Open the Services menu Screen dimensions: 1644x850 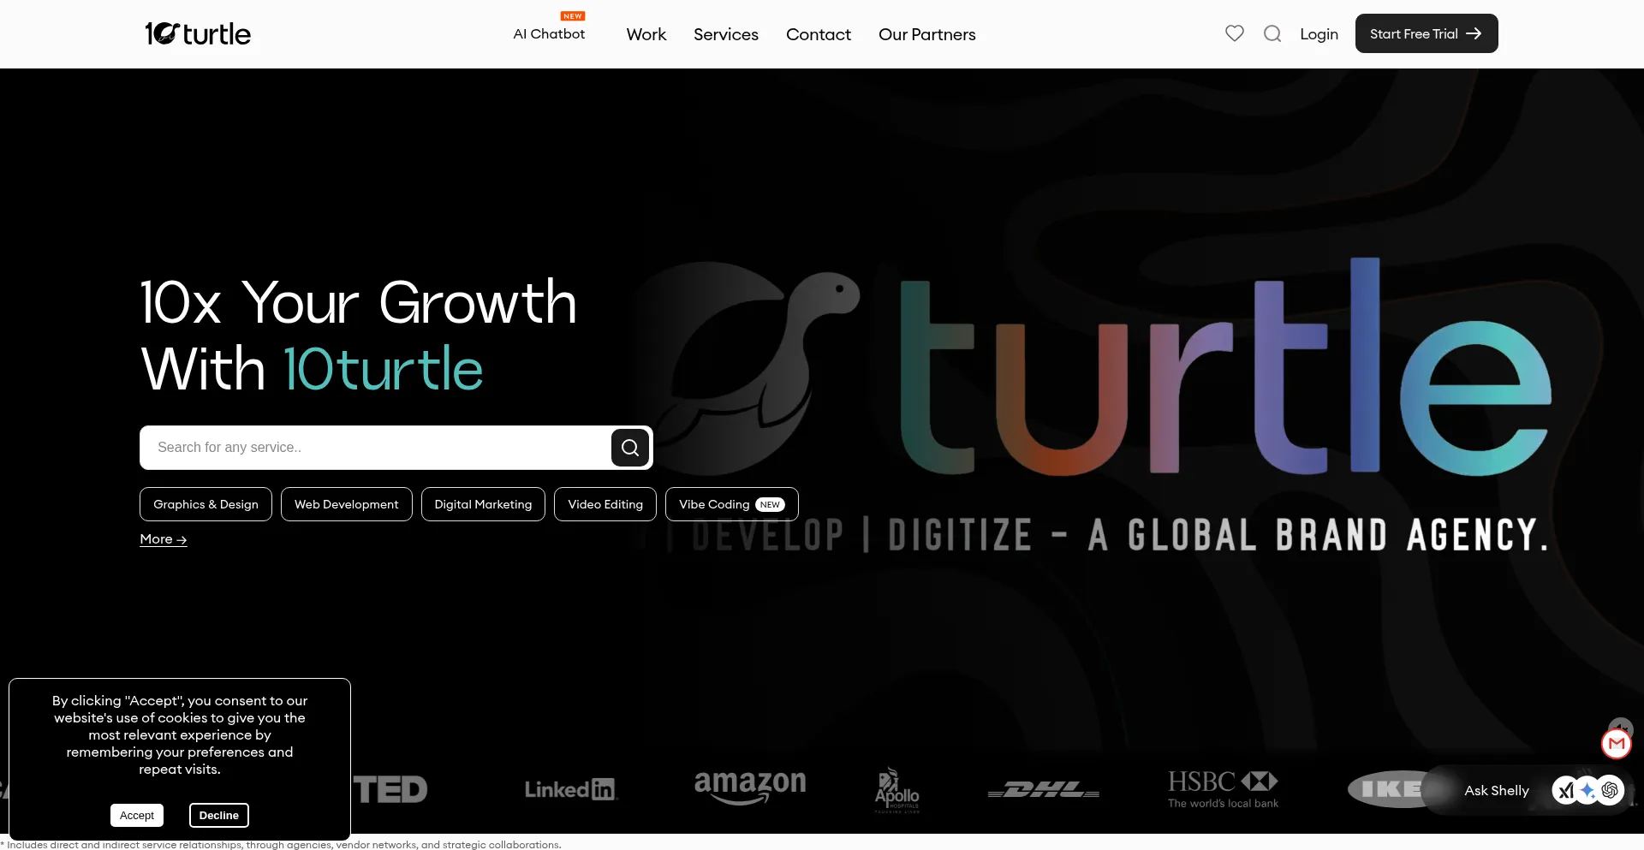(x=725, y=34)
